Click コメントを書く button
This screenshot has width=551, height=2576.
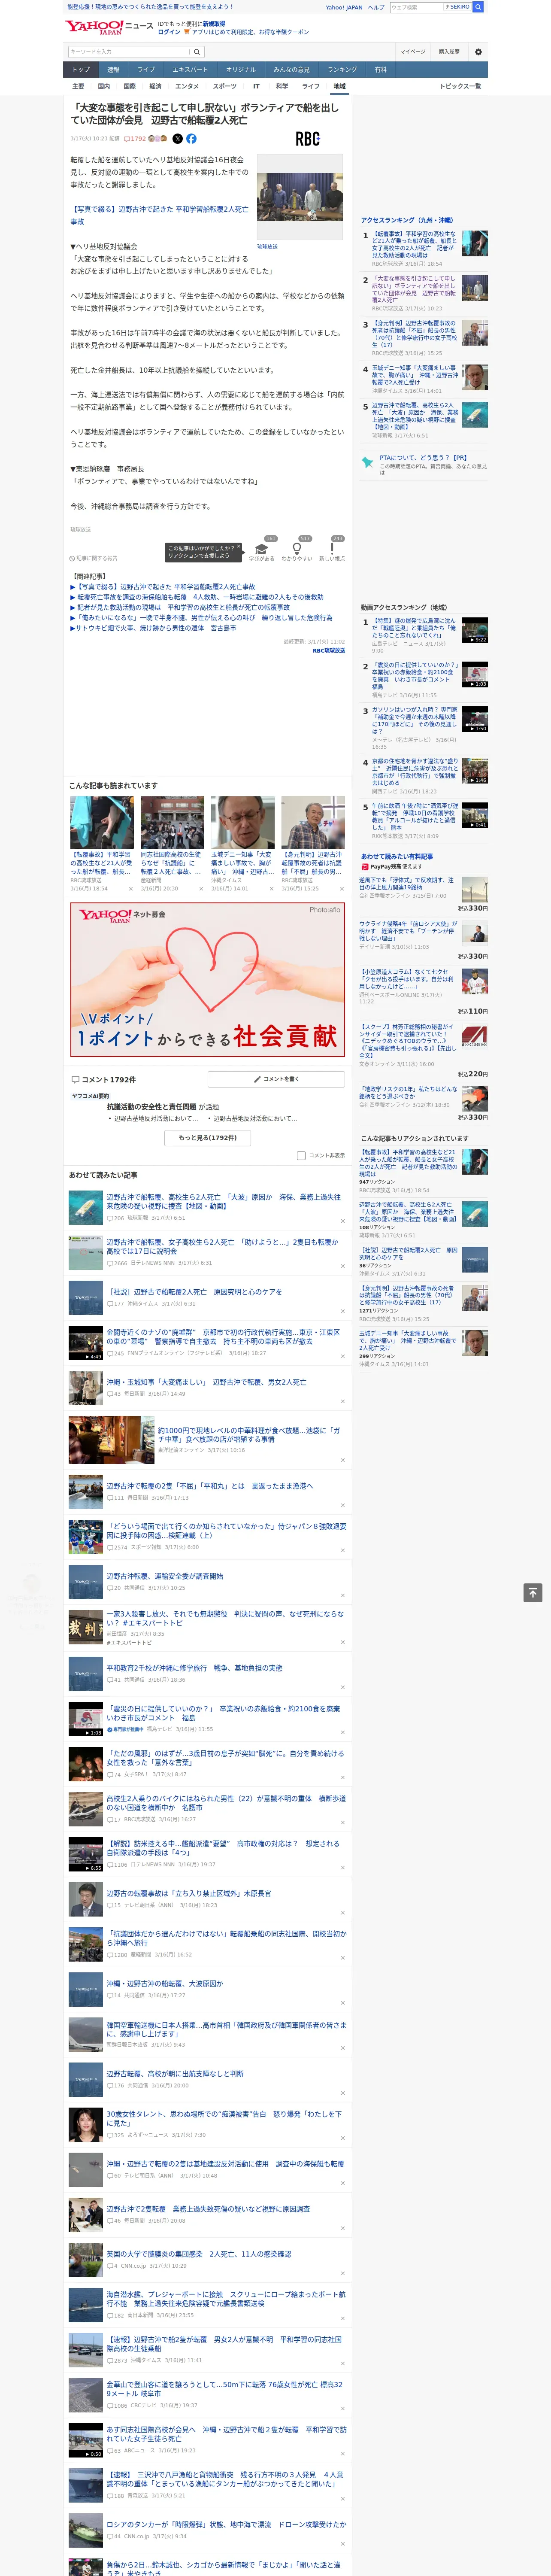point(276,1079)
